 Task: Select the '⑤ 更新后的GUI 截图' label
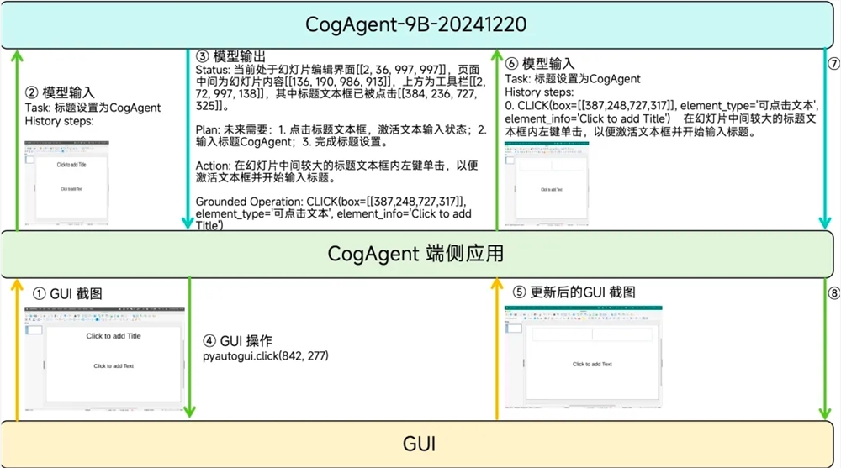coord(574,292)
